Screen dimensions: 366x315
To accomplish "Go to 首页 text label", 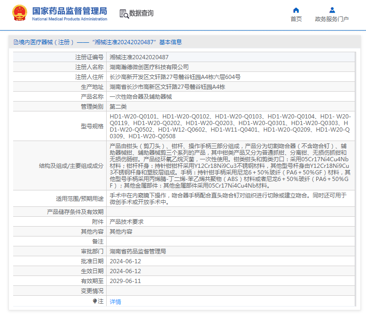I will pyautogui.click(x=296, y=19).
